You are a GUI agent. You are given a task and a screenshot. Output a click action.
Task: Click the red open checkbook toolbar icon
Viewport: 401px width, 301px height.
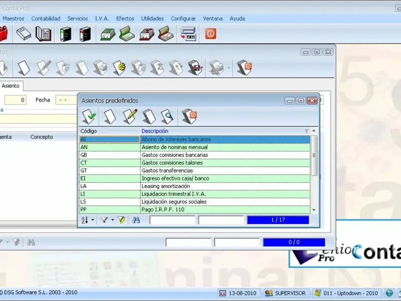click(166, 34)
